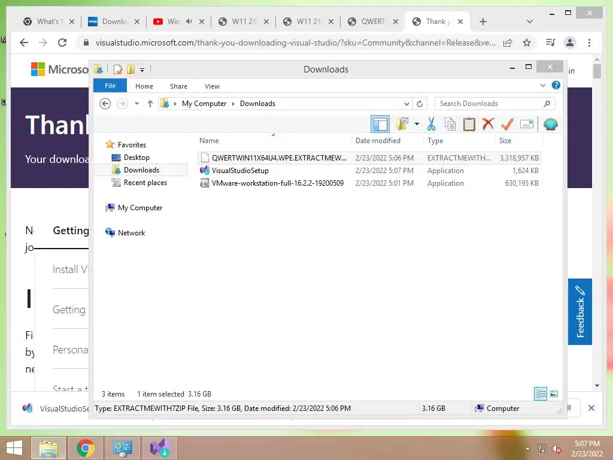Click the shell globe icon in toolbar
The image size is (613, 460).
point(551,125)
